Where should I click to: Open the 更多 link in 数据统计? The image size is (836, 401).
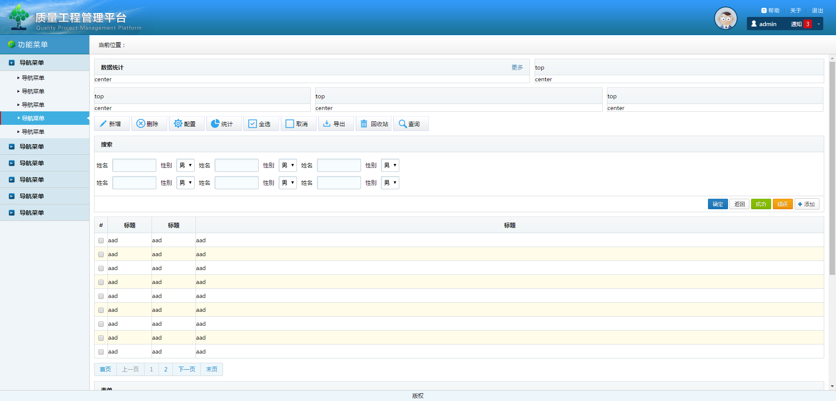coord(517,67)
